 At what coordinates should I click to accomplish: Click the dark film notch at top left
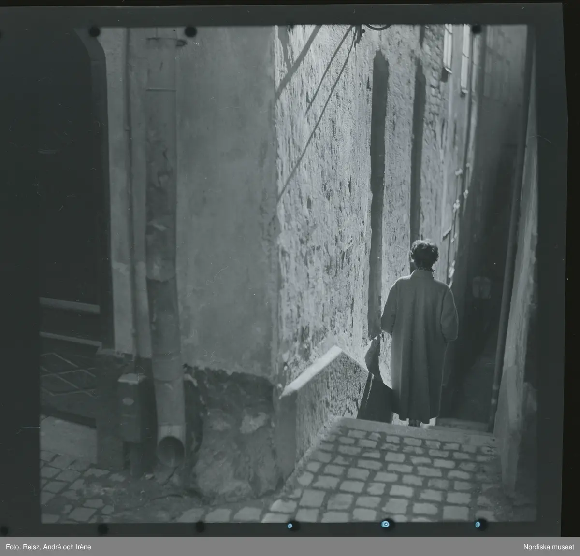pyautogui.click(x=94, y=31)
